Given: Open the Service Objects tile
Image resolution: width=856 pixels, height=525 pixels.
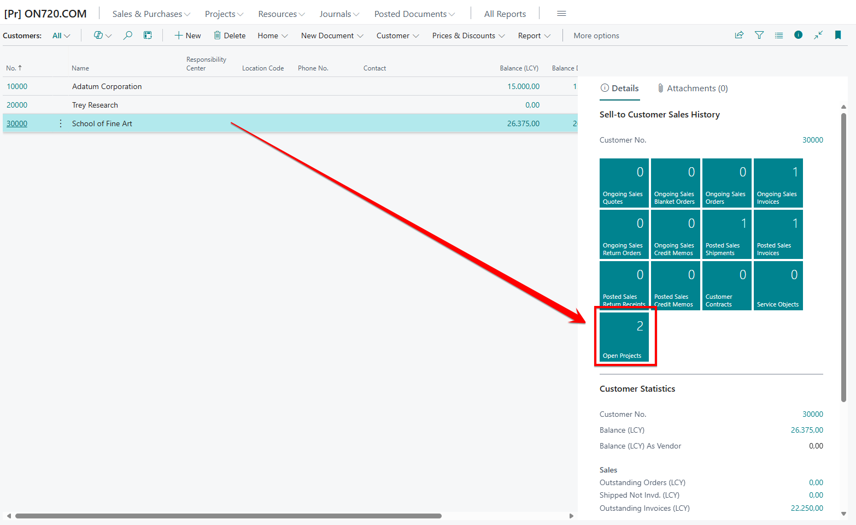Looking at the screenshot, I should click(x=778, y=286).
